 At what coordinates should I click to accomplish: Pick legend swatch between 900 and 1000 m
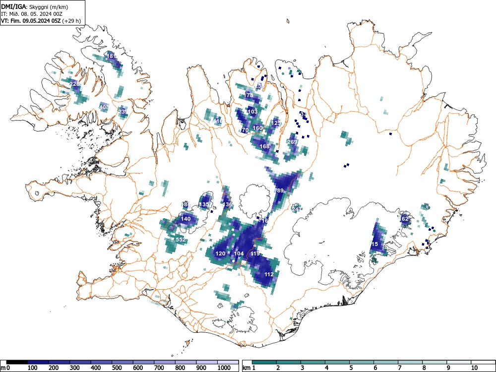[207, 362]
